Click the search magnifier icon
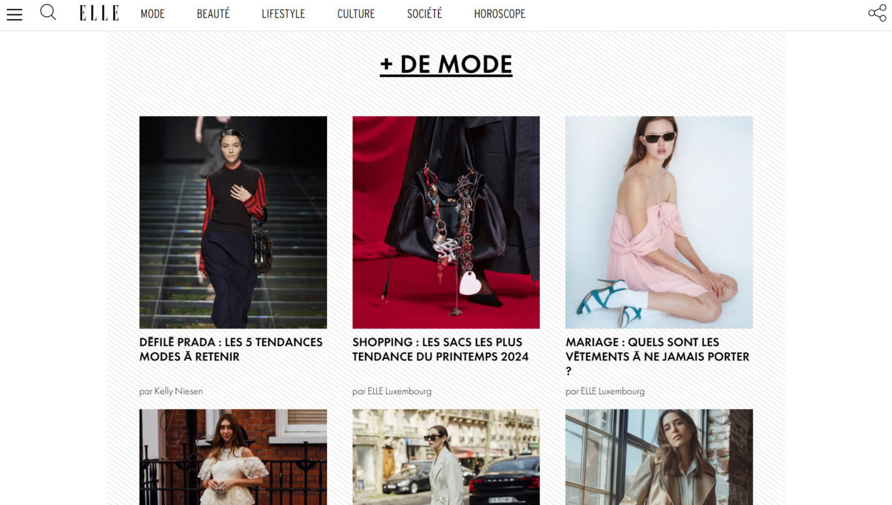Screen dimensions: 892x505 (x=48, y=12)
